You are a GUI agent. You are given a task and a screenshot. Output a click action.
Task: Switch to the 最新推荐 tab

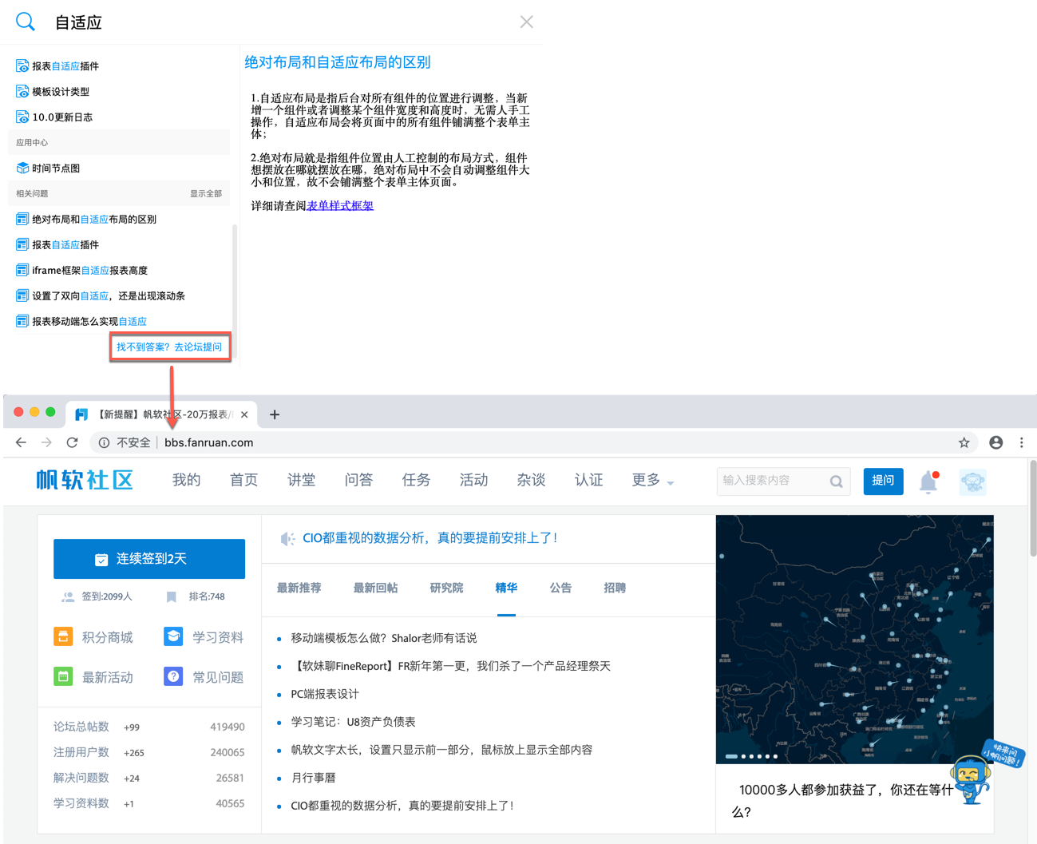coord(299,588)
